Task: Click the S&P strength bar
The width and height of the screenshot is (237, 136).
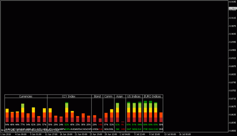Action: (x=129, y=112)
